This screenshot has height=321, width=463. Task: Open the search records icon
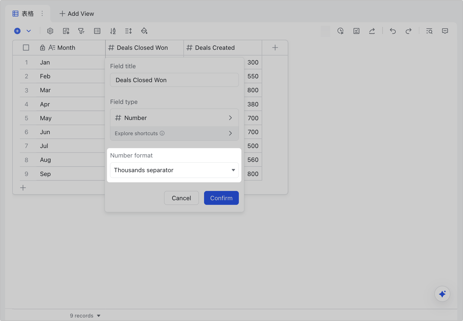pos(429,31)
